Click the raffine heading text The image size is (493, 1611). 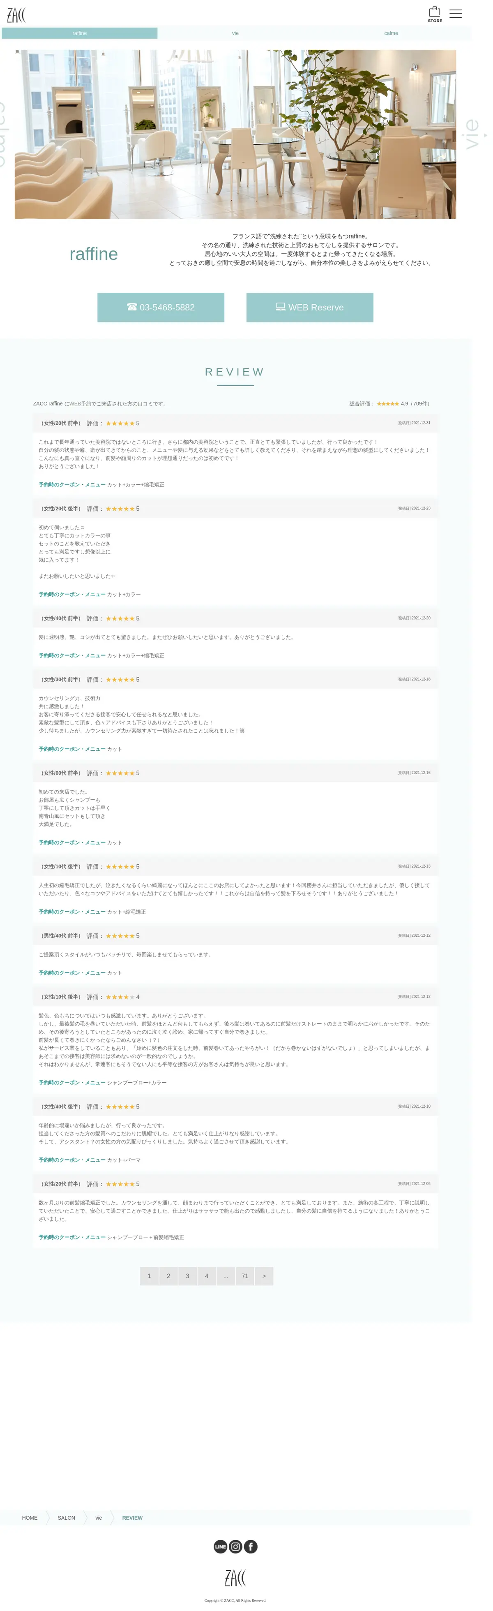coord(94,254)
